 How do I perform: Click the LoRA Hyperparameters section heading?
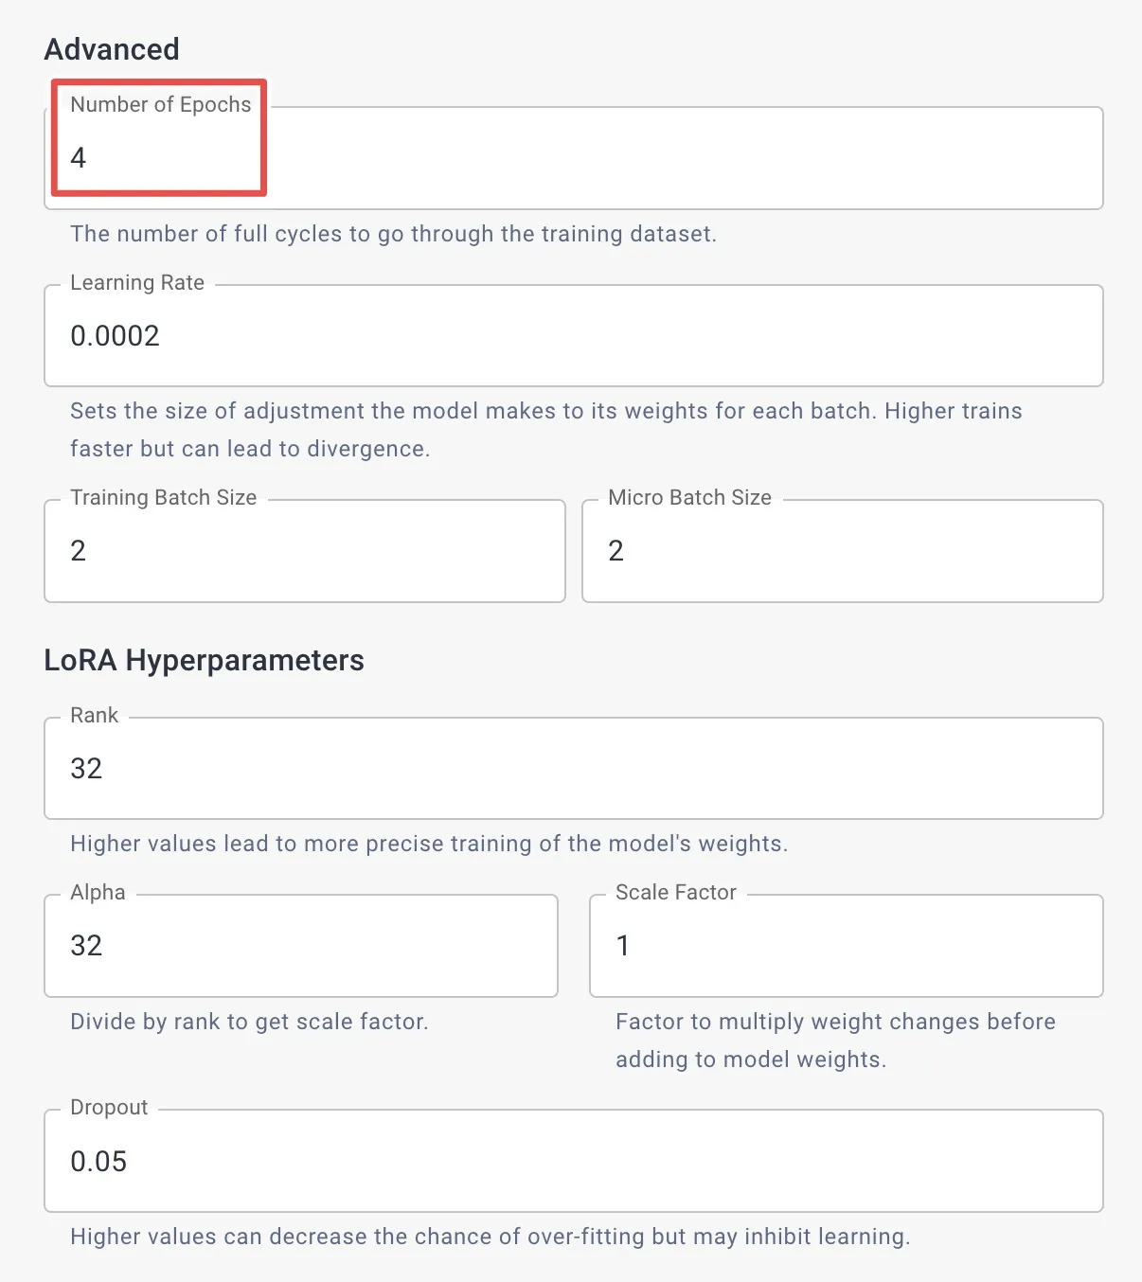click(205, 660)
